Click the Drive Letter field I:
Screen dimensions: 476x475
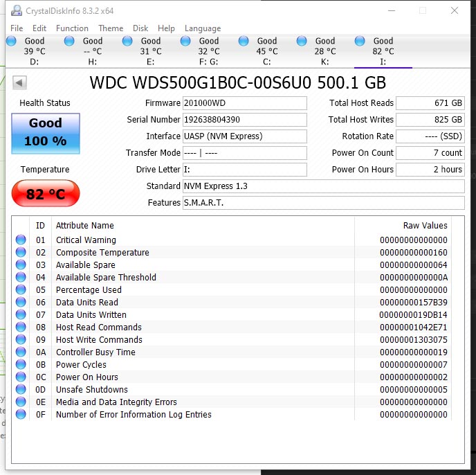(x=245, y=170)
